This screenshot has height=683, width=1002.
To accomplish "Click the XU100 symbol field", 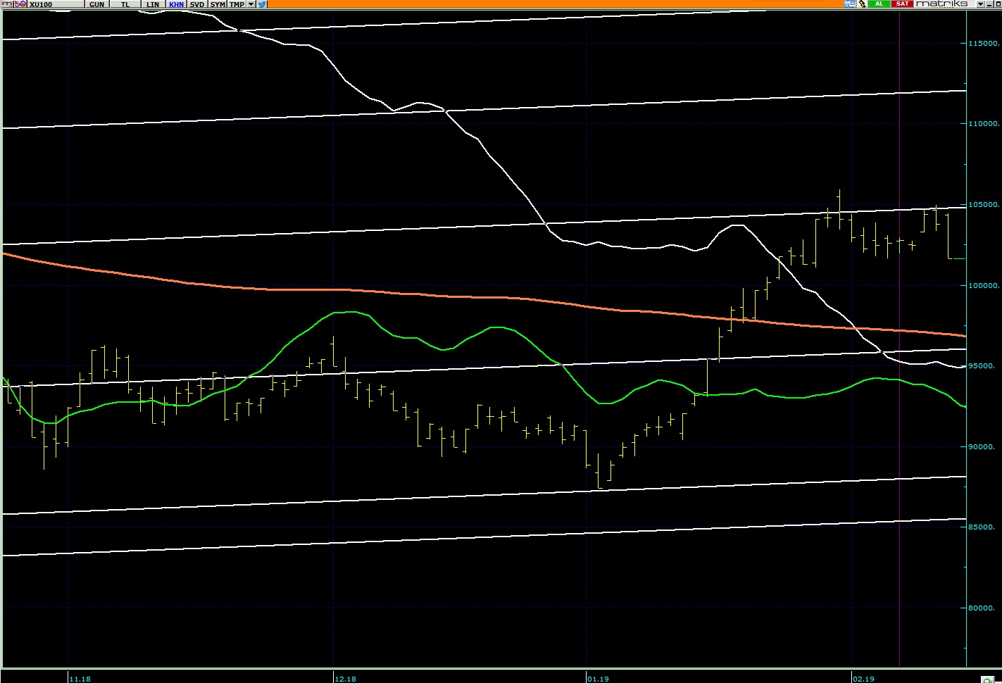I will click(56, 4).
